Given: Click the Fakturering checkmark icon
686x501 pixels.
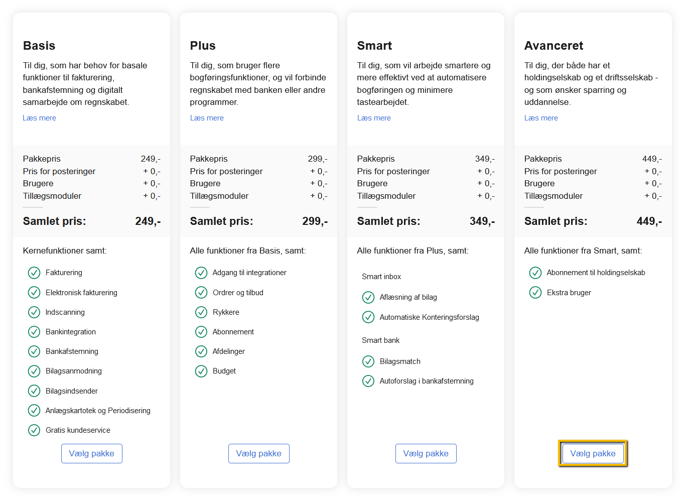Looking at the screenshot, I should [x=34, y=273].
